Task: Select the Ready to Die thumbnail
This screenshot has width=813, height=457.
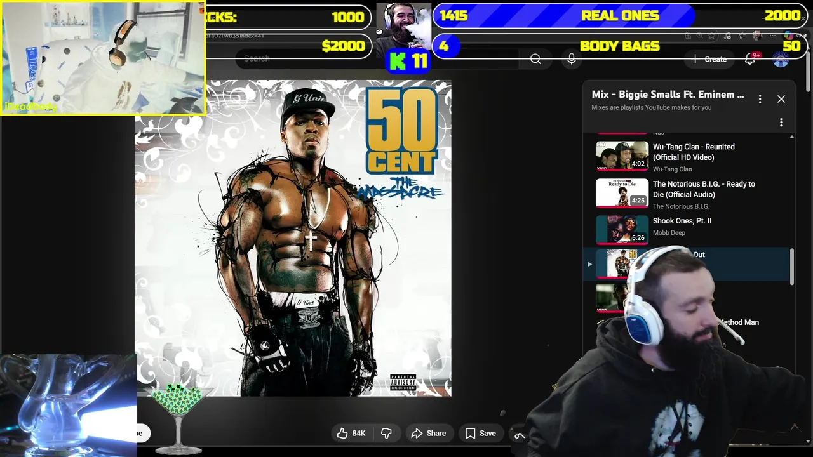Action: pos(622,193)
